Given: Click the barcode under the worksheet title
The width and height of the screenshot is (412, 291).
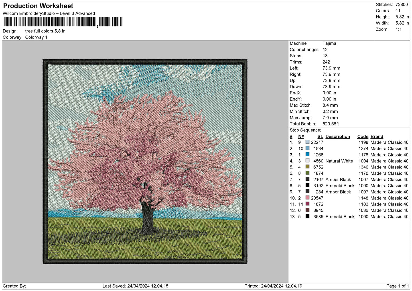Looking at the screenshot, I should click(63, 22).
